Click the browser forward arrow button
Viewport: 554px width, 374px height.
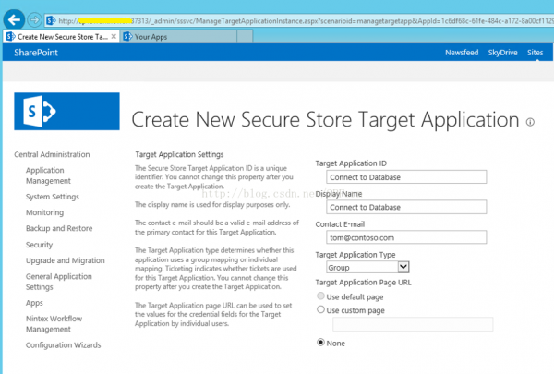34,19
